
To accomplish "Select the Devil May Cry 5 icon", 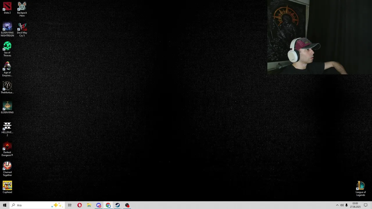I will 22,29.
